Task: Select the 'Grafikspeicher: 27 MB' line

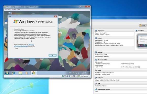Action: click(101, 55)
